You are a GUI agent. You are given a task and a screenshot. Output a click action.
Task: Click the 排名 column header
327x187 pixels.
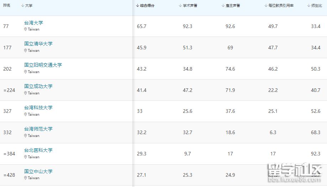tap(7, 5)
